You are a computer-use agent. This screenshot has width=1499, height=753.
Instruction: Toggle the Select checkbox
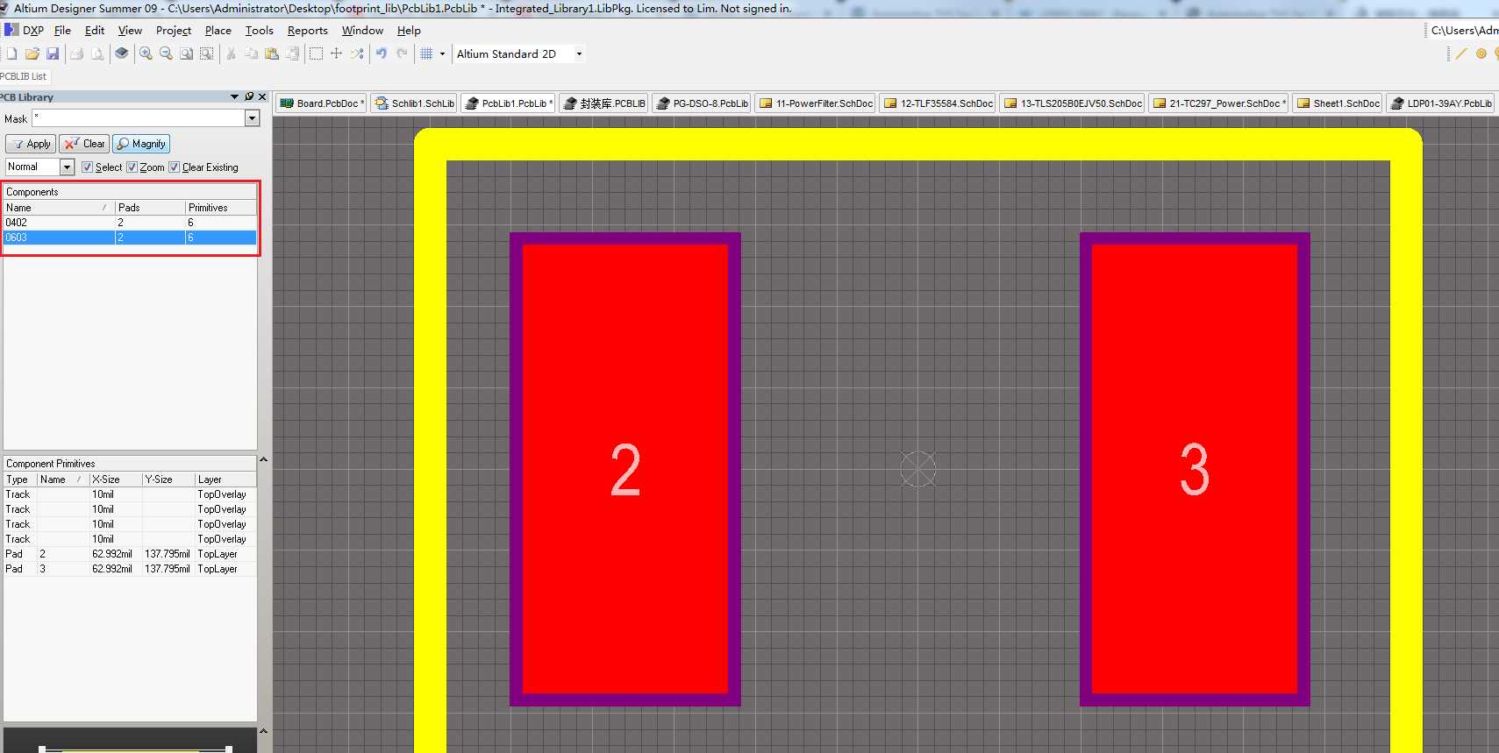[x=87, y=167]
